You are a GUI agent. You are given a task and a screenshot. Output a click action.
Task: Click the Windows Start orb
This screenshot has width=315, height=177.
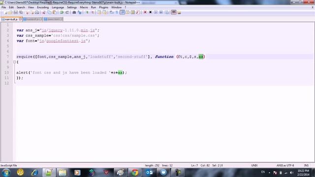[6, 173]
